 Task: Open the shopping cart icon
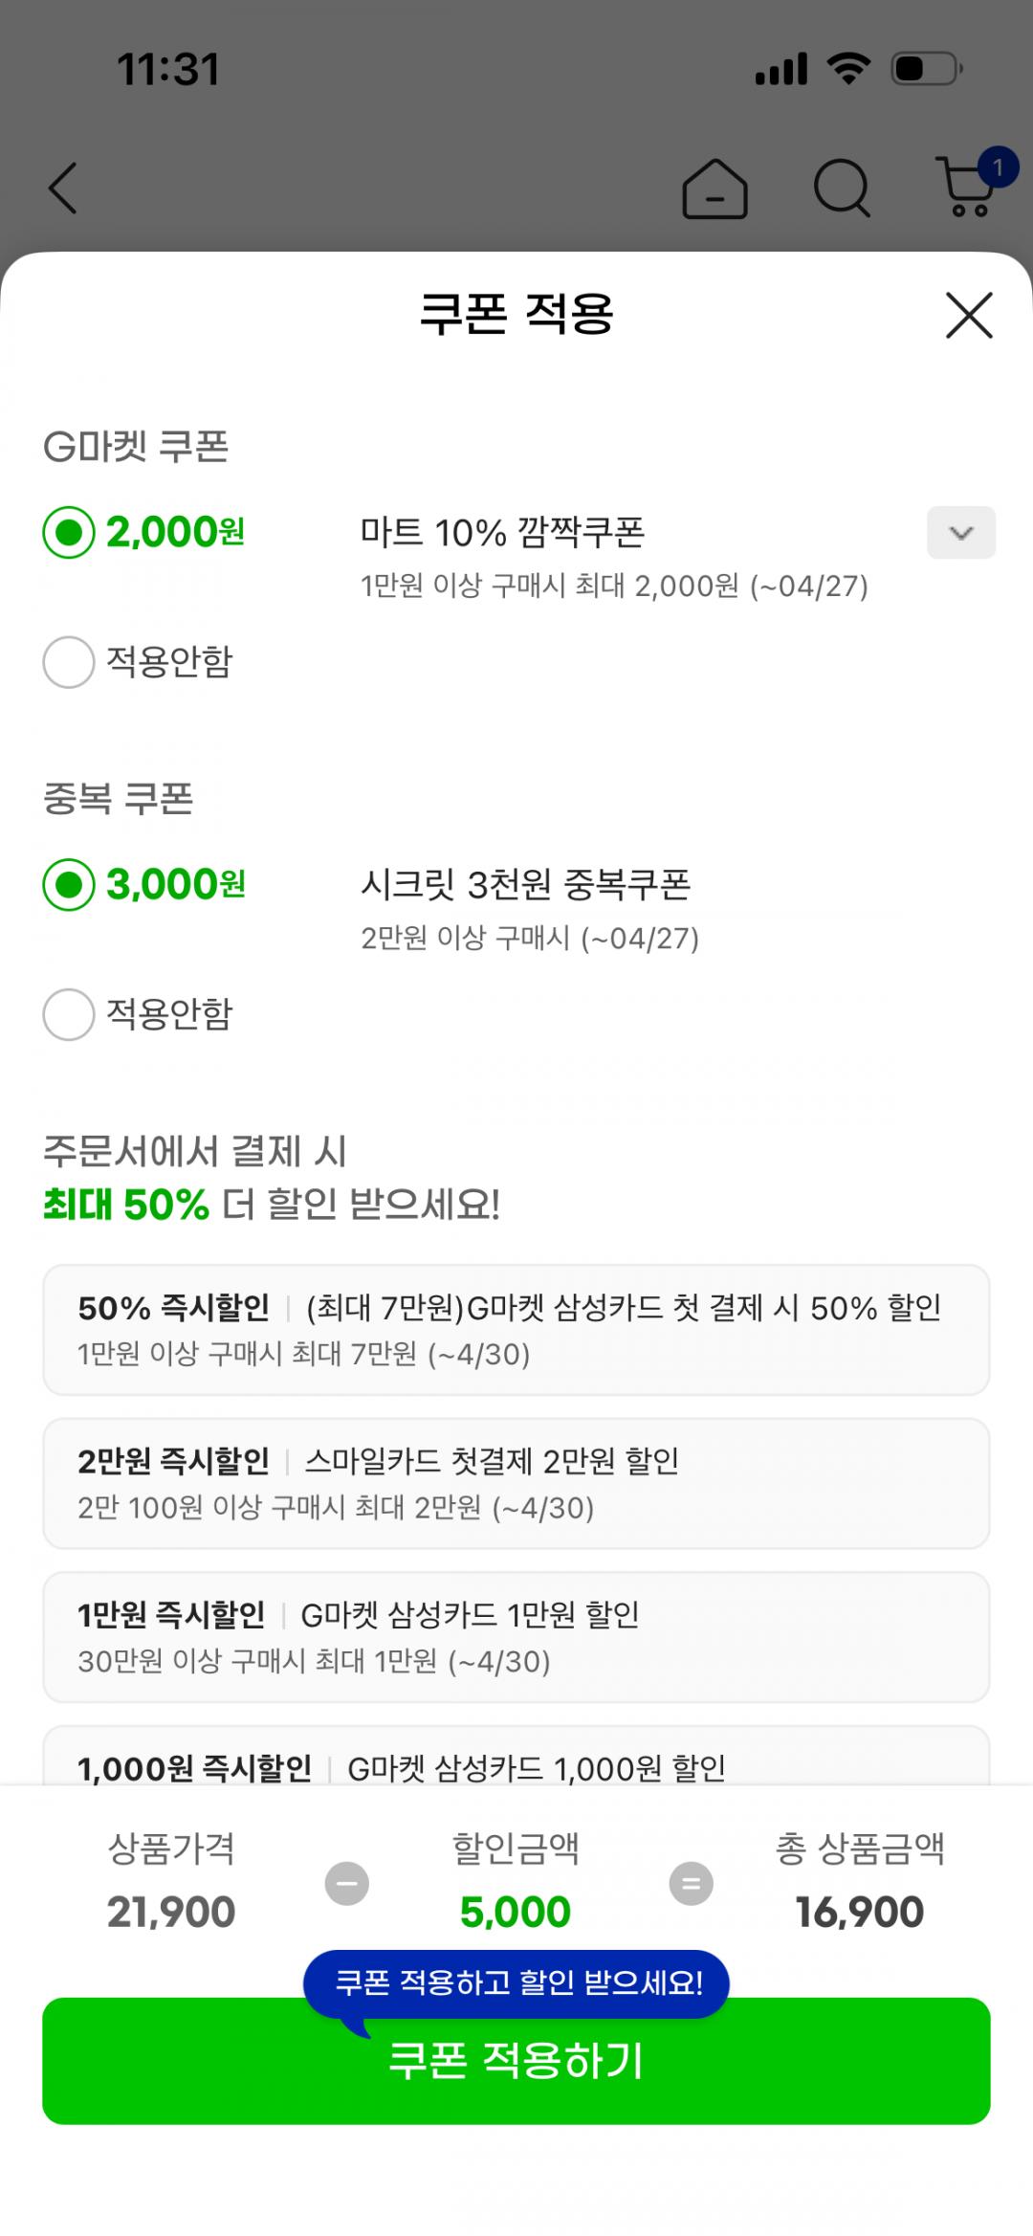968,187
